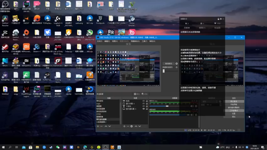Open the transition type dropdown in OBS

click(210, 102)
